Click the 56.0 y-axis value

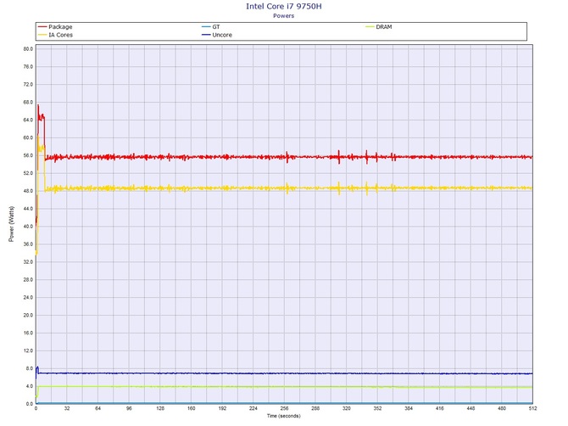[x=28, y=155]
